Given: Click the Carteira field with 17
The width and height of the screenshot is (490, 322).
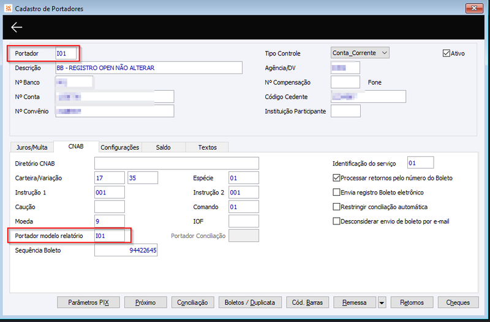Looking at the screenshot, I should (x=110, y=178).
